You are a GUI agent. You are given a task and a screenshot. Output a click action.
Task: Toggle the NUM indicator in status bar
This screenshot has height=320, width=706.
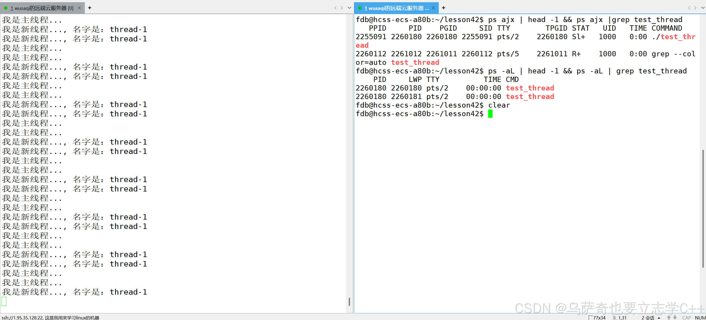[x=700, y=318]
